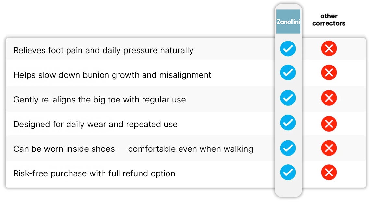Viewport: 372px width, 203px height.
Task: Click blue checkmark for big toe re-alignment
Action: pos(288,98)
